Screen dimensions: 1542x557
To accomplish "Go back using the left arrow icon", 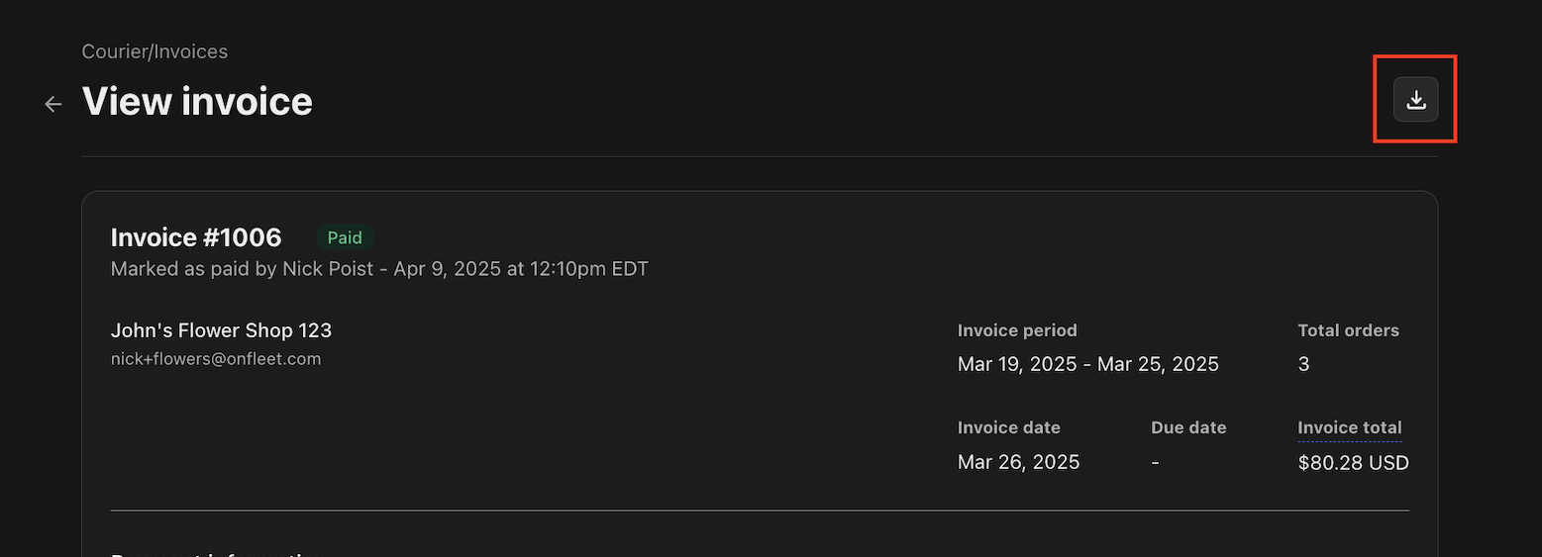I will pos(53,104).
